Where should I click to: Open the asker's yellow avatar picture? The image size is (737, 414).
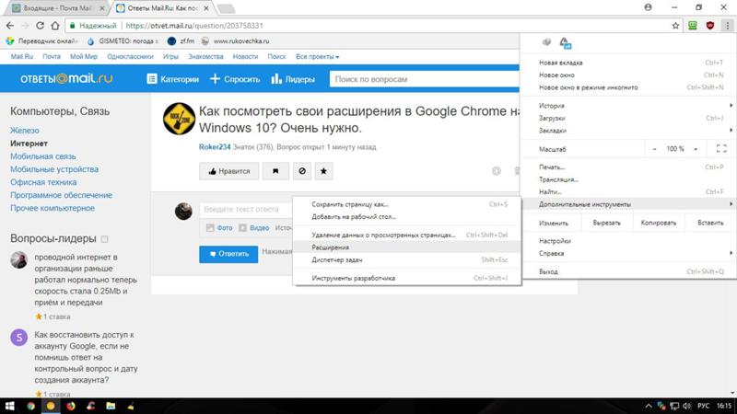179,119
